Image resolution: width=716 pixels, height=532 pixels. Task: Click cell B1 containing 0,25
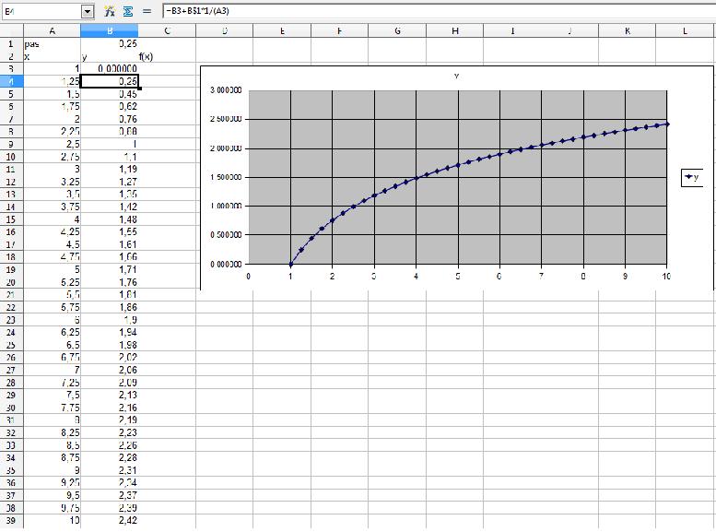pyautogui.click(x=110, y=43)
